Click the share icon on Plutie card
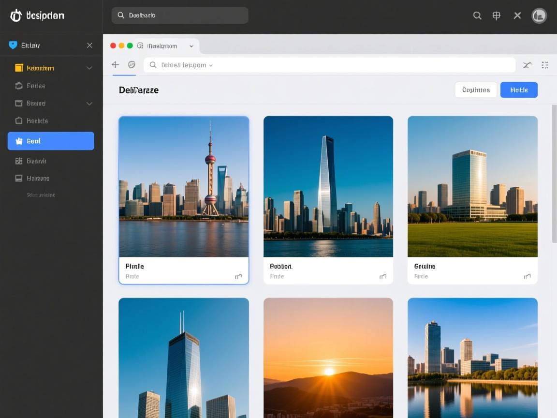This screenshot has height=418, width=557. pos(238,277)
